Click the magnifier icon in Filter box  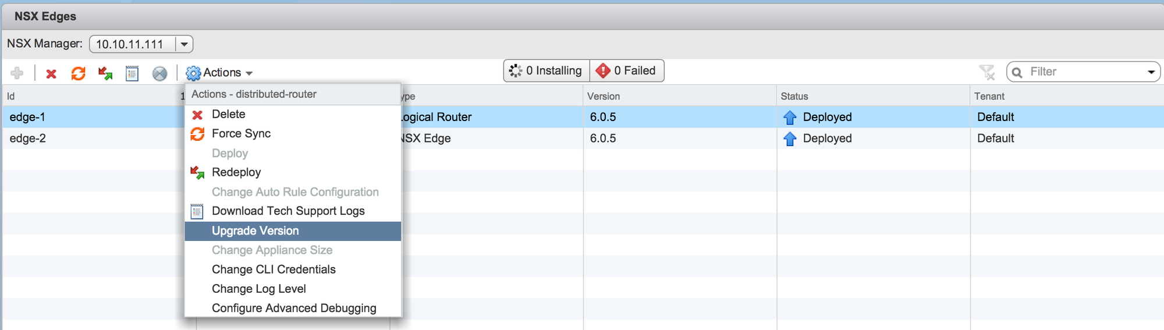click(1017, 72)
